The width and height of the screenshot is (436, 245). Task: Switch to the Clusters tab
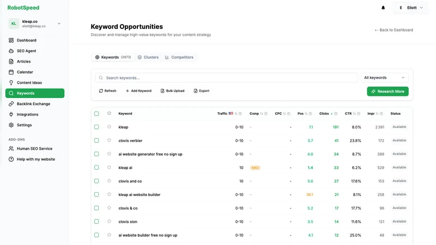pos(148,57)
